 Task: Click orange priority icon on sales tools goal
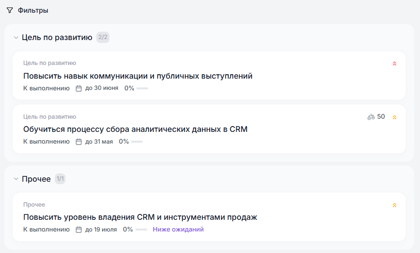pyautogui.click(x=395, y=205)
